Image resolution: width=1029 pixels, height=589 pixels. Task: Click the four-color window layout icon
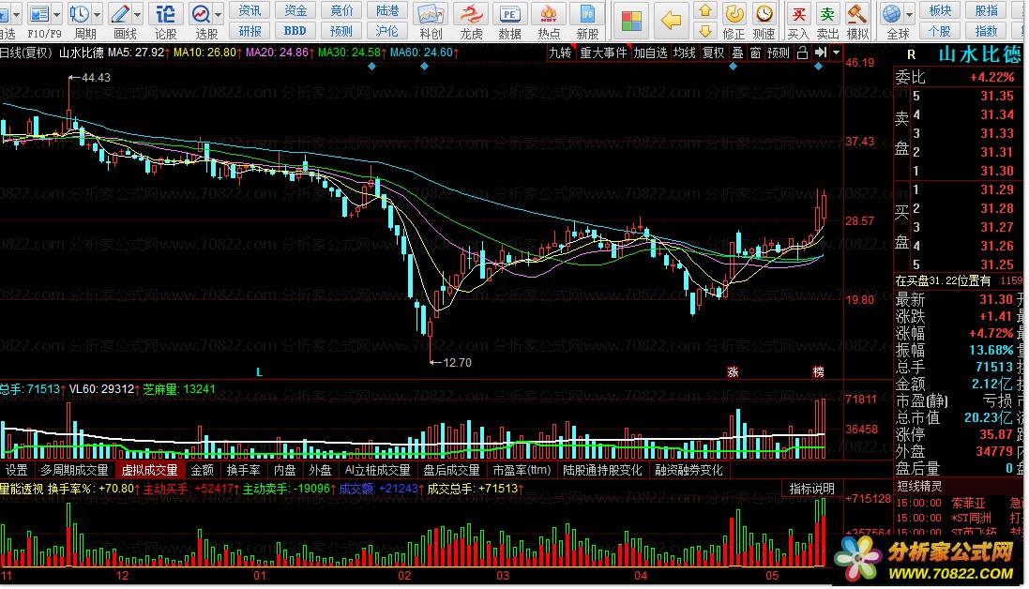pyautogui.click(x=631, y=21)
